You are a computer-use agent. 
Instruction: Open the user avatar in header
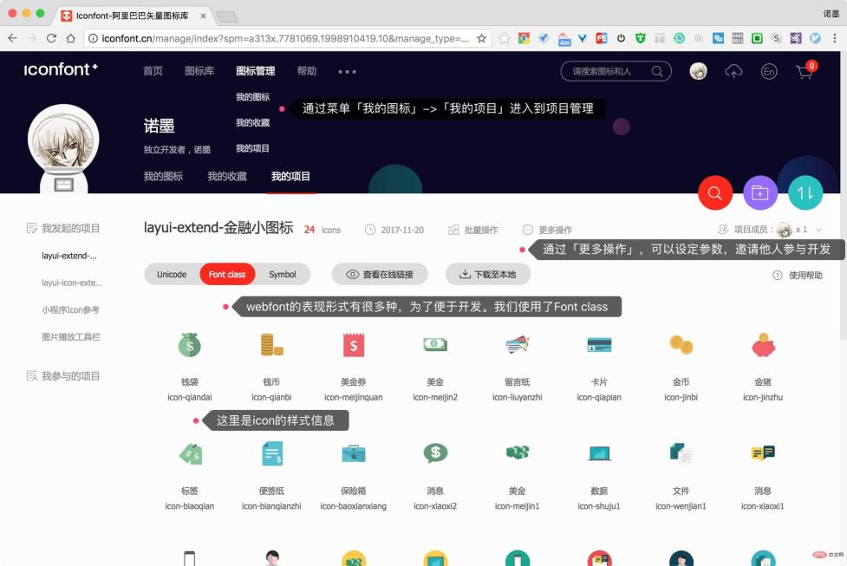click(x=699, y=71)
